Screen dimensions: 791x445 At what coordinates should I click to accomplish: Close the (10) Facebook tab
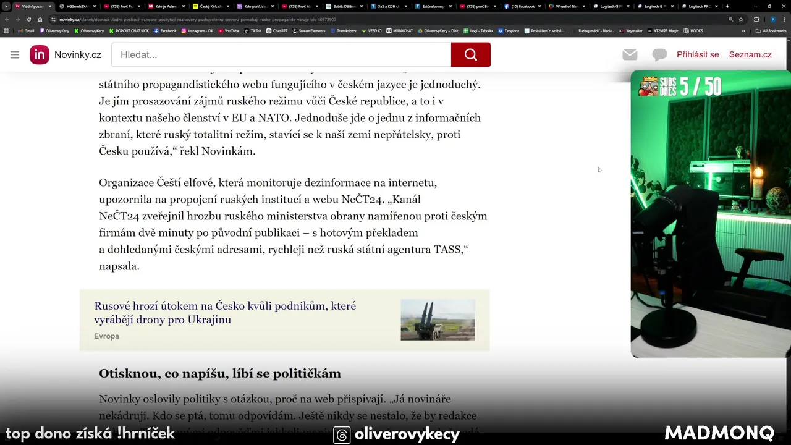541,6
